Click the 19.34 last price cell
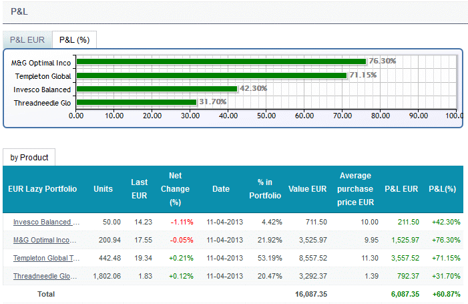 coord(144,258)
